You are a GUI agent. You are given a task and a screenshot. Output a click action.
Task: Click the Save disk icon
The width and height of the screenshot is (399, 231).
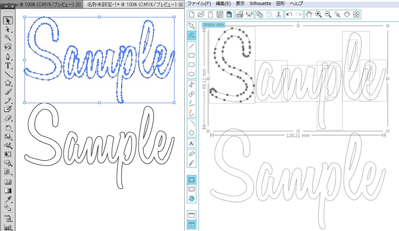[220, 14]
